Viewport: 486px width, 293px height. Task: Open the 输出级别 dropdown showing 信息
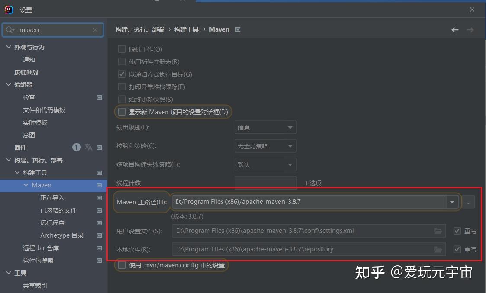pyautogui.click(x=266, y=127)
